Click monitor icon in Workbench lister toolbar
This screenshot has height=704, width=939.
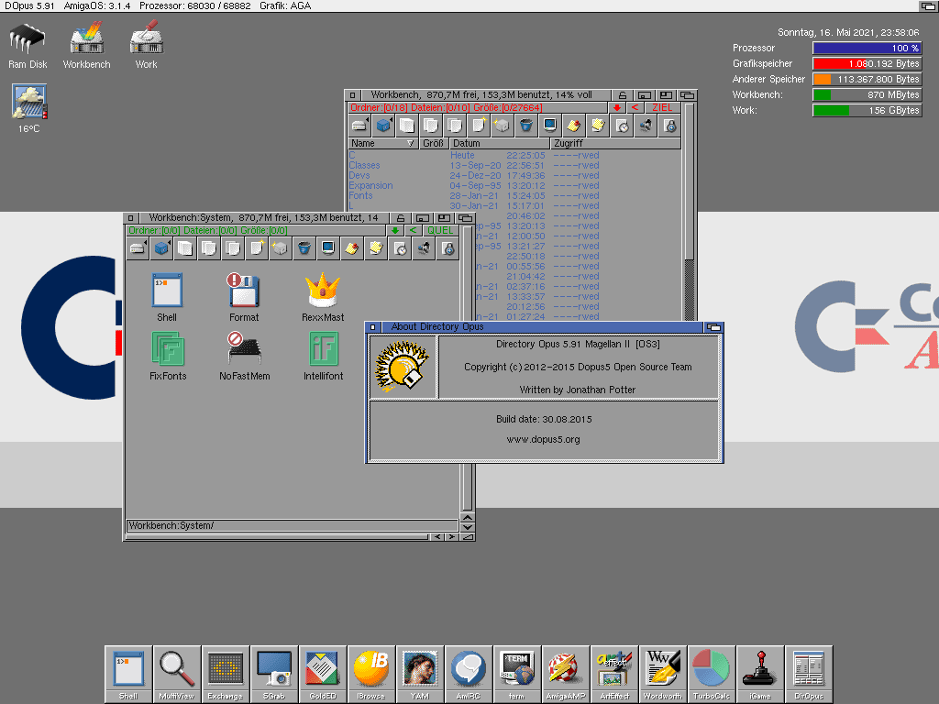[x=550, y=125]
